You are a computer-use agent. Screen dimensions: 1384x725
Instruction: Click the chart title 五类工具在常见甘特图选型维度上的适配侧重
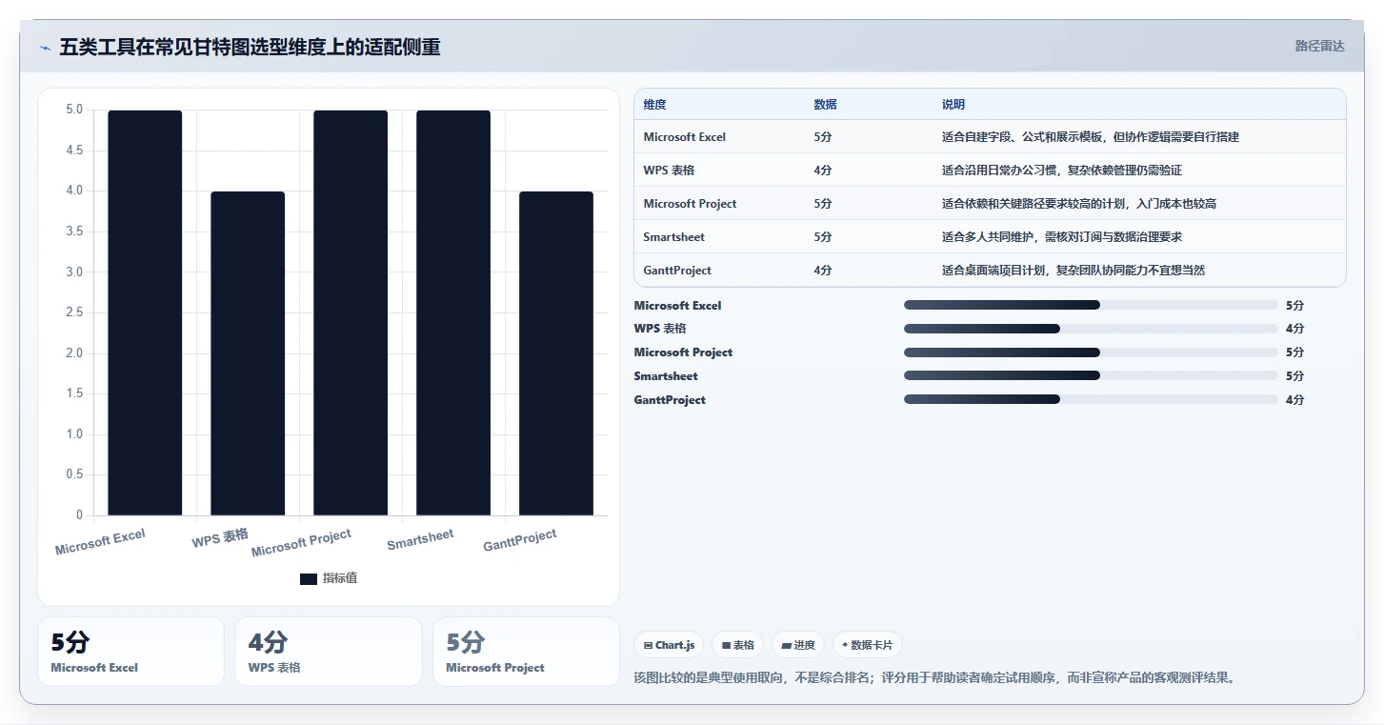click(250, 48)
